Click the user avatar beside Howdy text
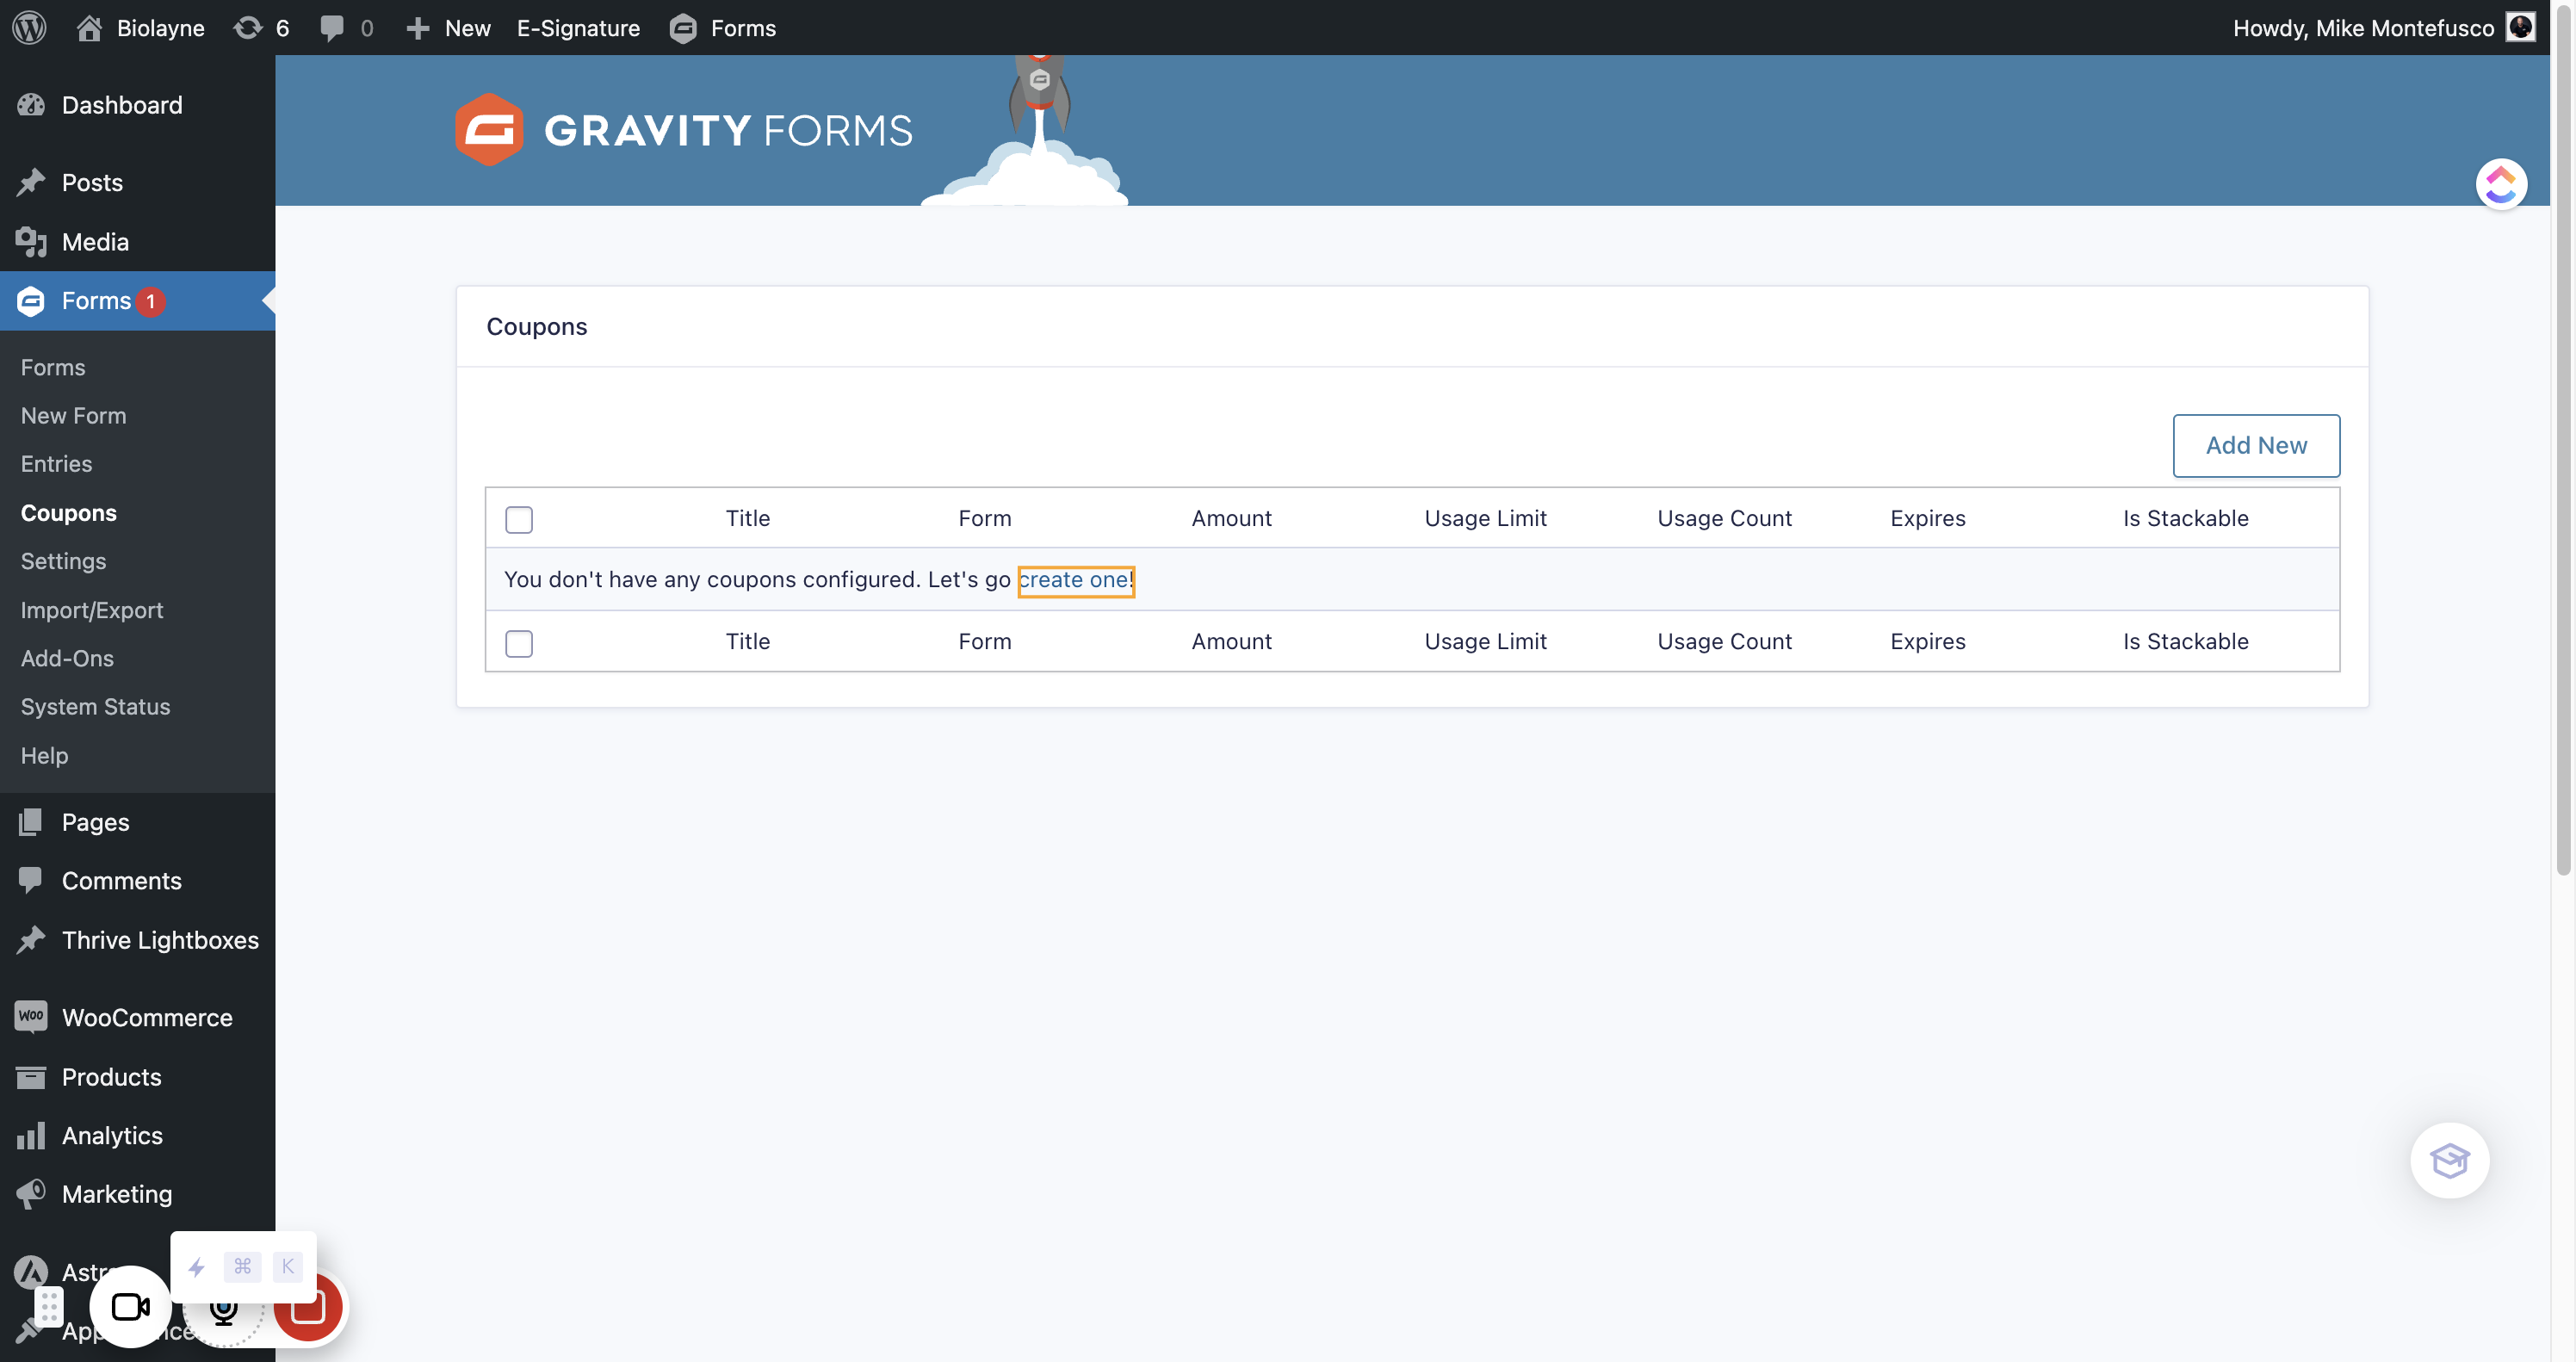 [2520, 27]
